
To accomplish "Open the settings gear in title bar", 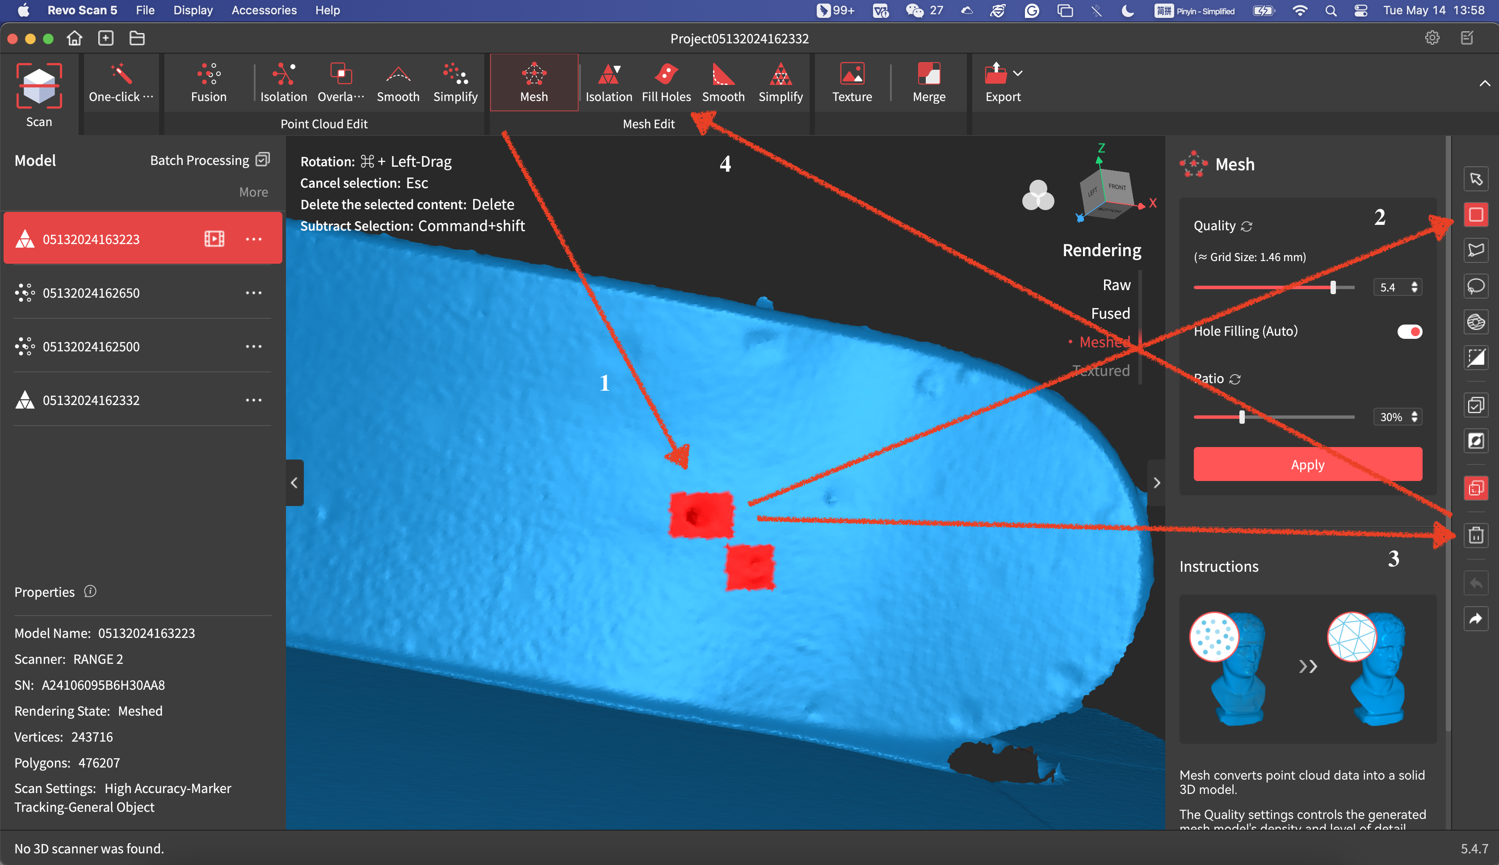I will pyautogui.click(x=1432, y=38).
